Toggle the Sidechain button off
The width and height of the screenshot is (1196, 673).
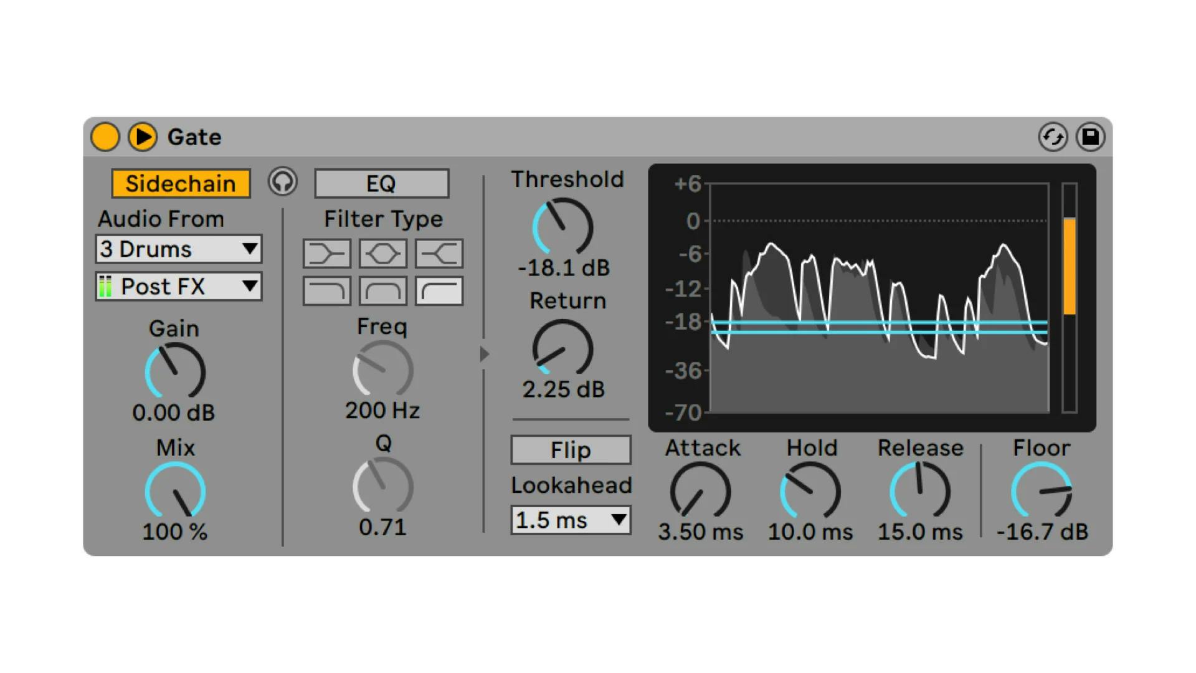click(x=181, y=184)
